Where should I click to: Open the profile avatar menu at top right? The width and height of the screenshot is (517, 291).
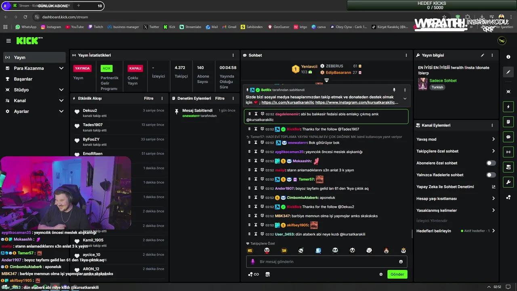[502, 41]
